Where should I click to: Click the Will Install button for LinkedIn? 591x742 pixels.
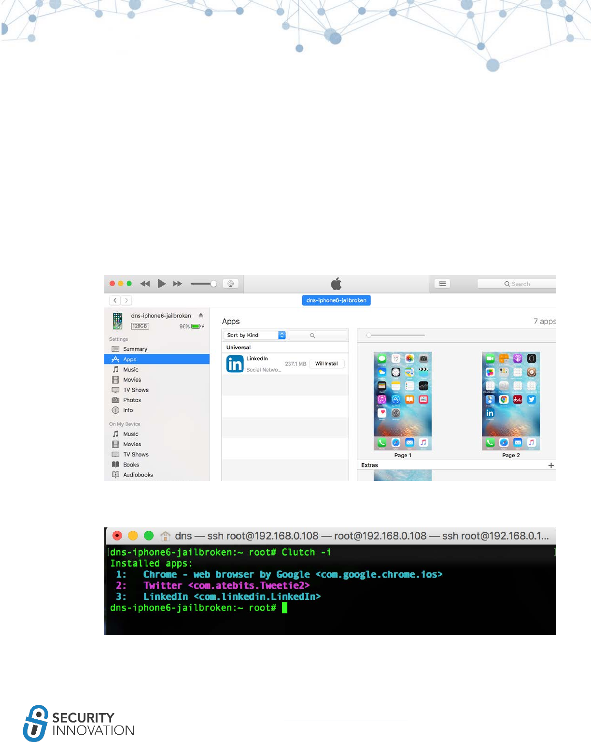[x=326, y=364]
